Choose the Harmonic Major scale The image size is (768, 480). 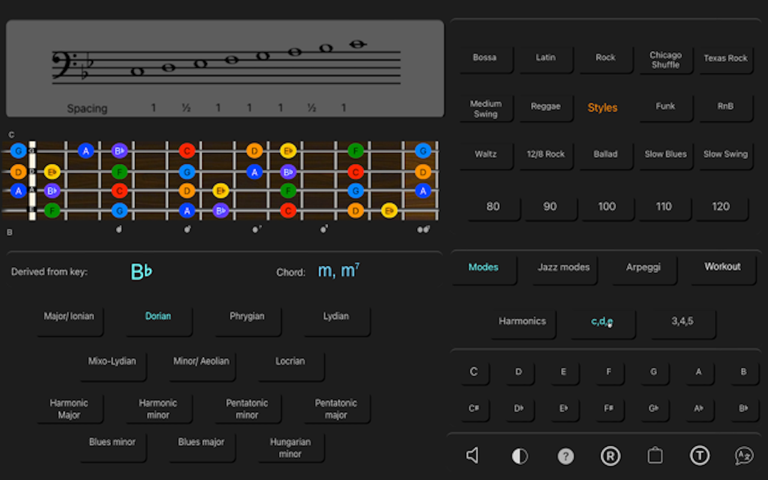click(x=69, y=409)
